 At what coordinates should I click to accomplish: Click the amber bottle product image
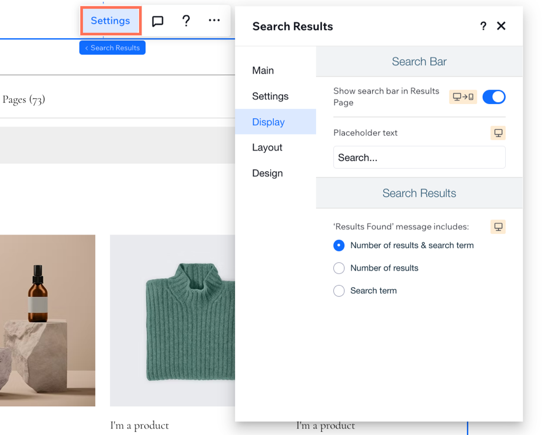[x=48, y=320]
